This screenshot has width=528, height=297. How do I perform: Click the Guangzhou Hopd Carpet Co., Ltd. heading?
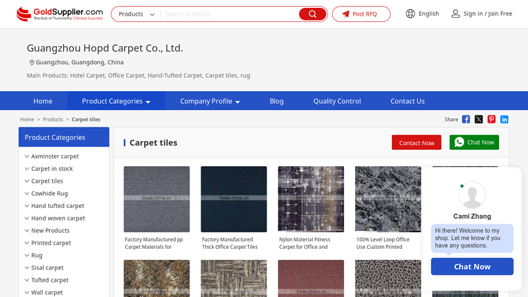(x=105, y=48)
